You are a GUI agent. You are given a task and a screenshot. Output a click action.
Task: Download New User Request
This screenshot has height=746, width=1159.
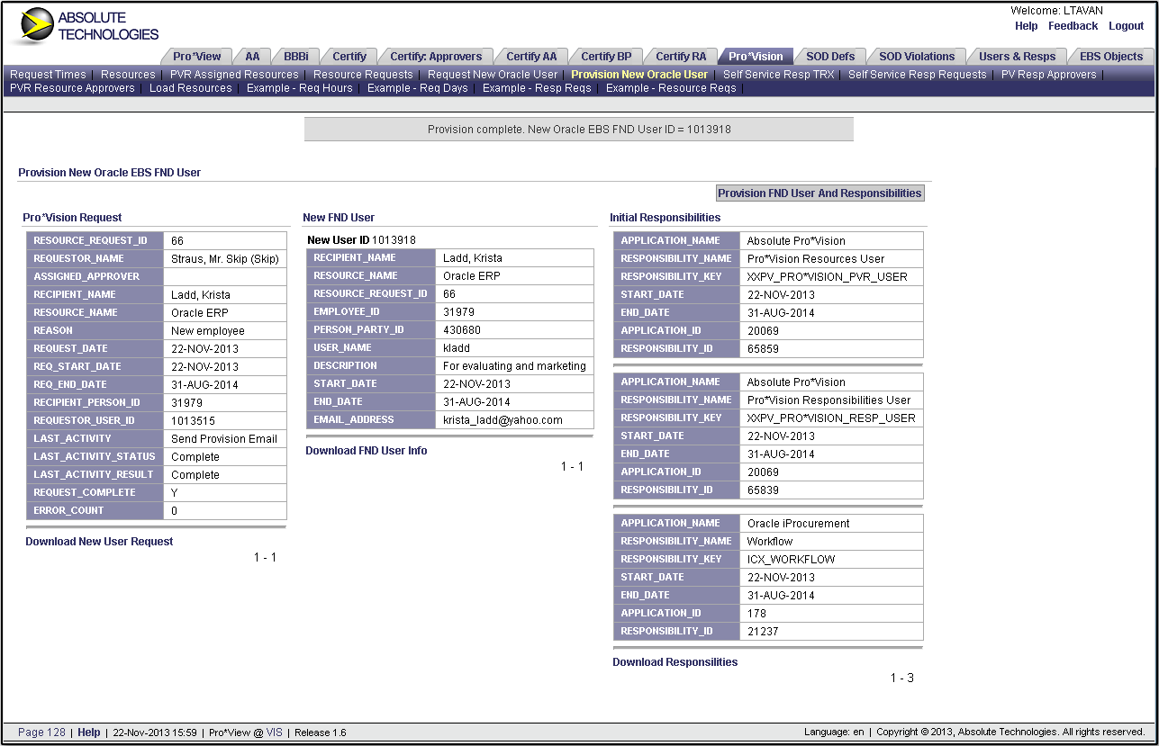pyautogui.click(x=99, y=542)
